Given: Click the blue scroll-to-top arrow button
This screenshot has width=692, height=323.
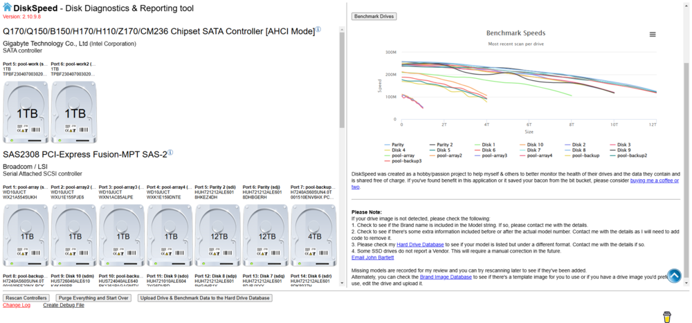Looking at the screenshot, I should click(x=674, y=275).
